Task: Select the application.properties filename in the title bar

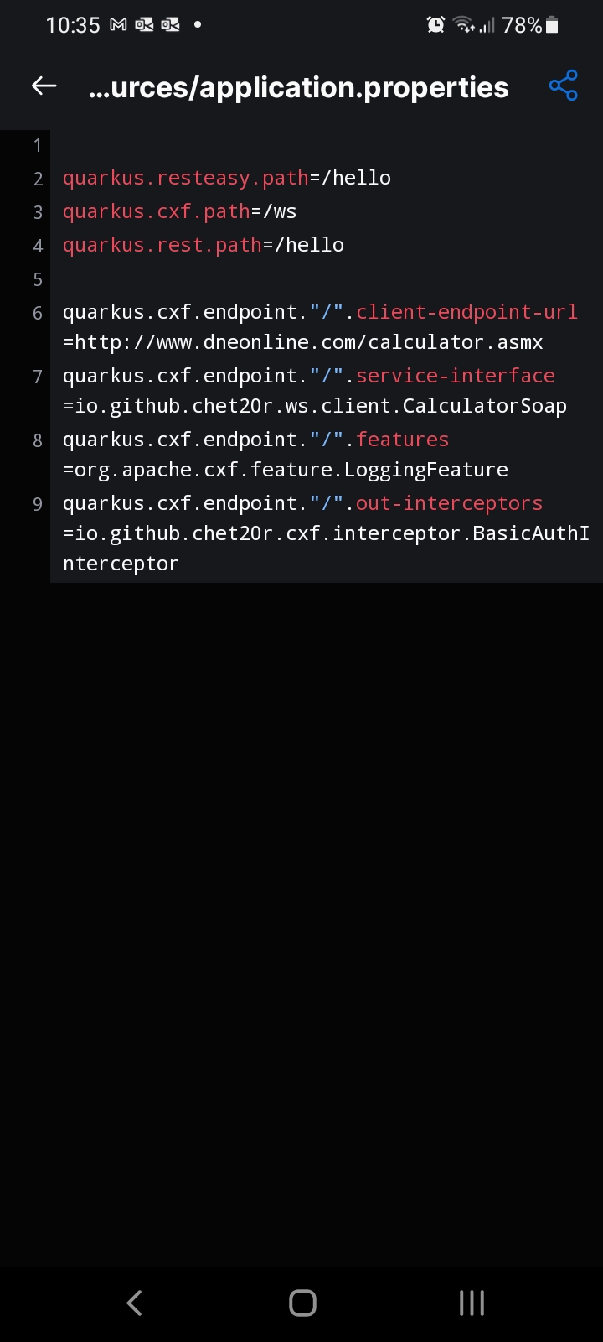Action: tap(299, 86)
